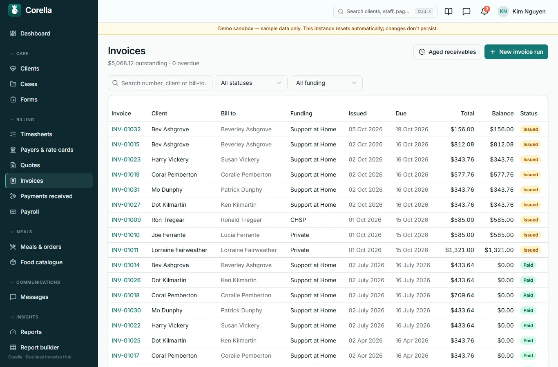Image resolution: width=558 pixels, height=367 pixels.
Task: Open the chat bubble icon in header
Action: click(x=466, y=11)
